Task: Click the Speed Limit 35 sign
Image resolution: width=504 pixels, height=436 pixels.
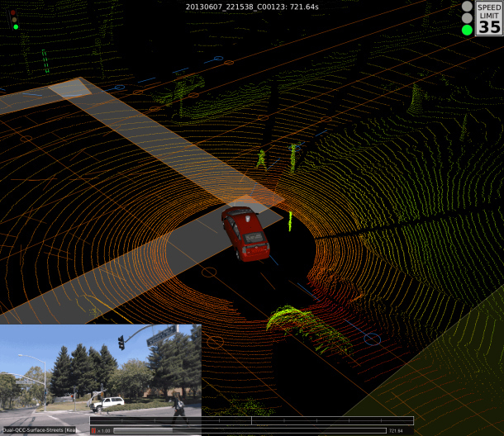Action: click(x=489, y=18)
